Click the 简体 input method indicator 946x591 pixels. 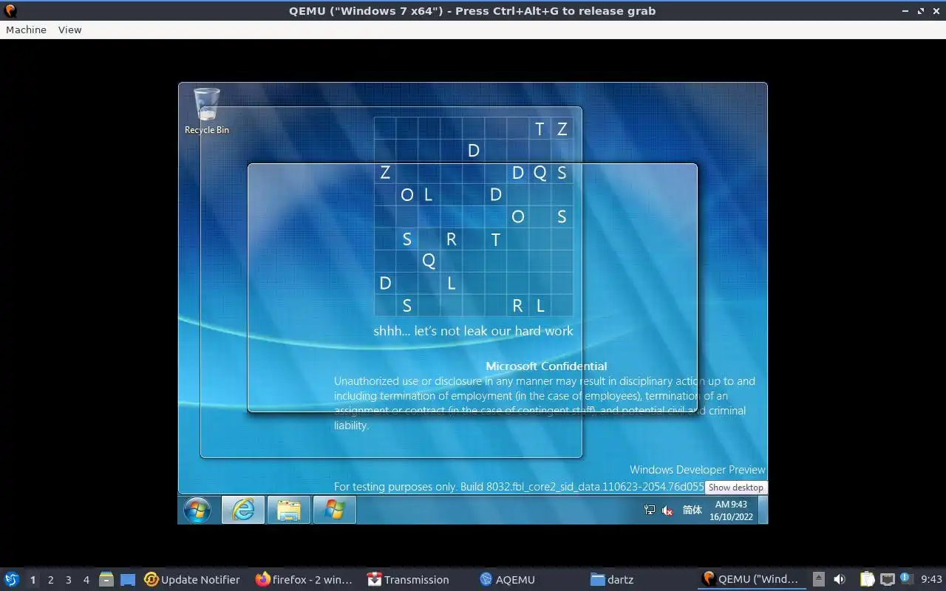(x=693, y=510)
